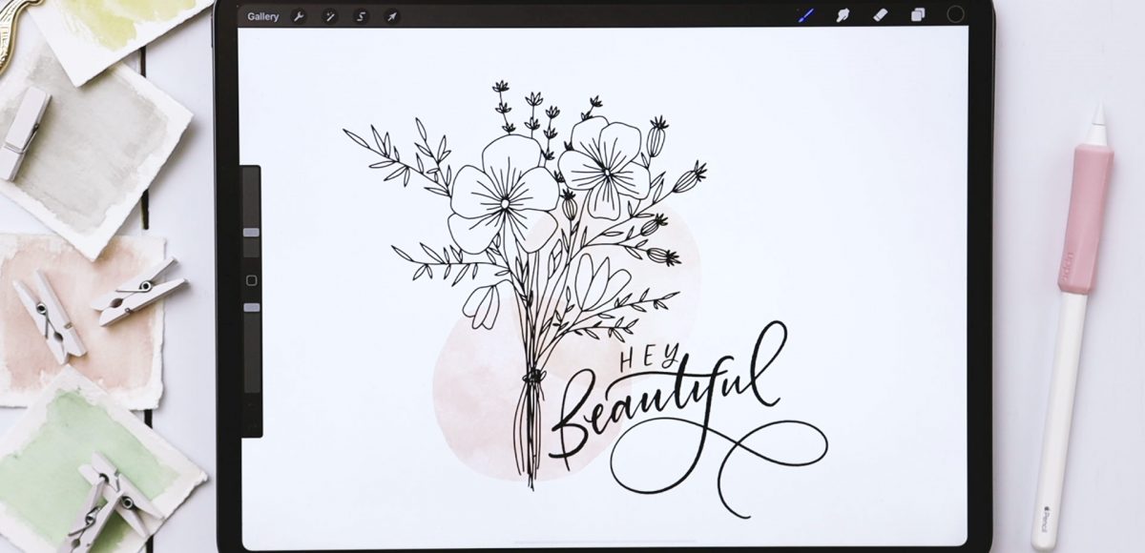Tap the brush size slider handle
Image resolution: width=1145 pixels, height=553 pixels.
[251, 231]
